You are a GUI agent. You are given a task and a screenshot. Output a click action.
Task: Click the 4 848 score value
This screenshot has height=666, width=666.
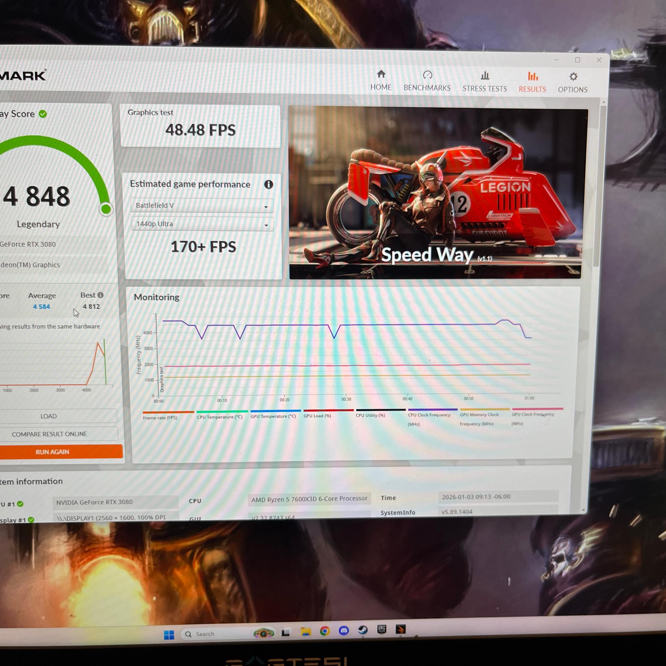coord(36,196)
